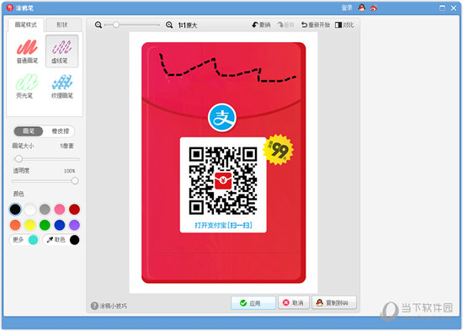Viewport: 463px width, 331px height.
Task: Click the Weibo login icon
Action: [x=374, y=8]
